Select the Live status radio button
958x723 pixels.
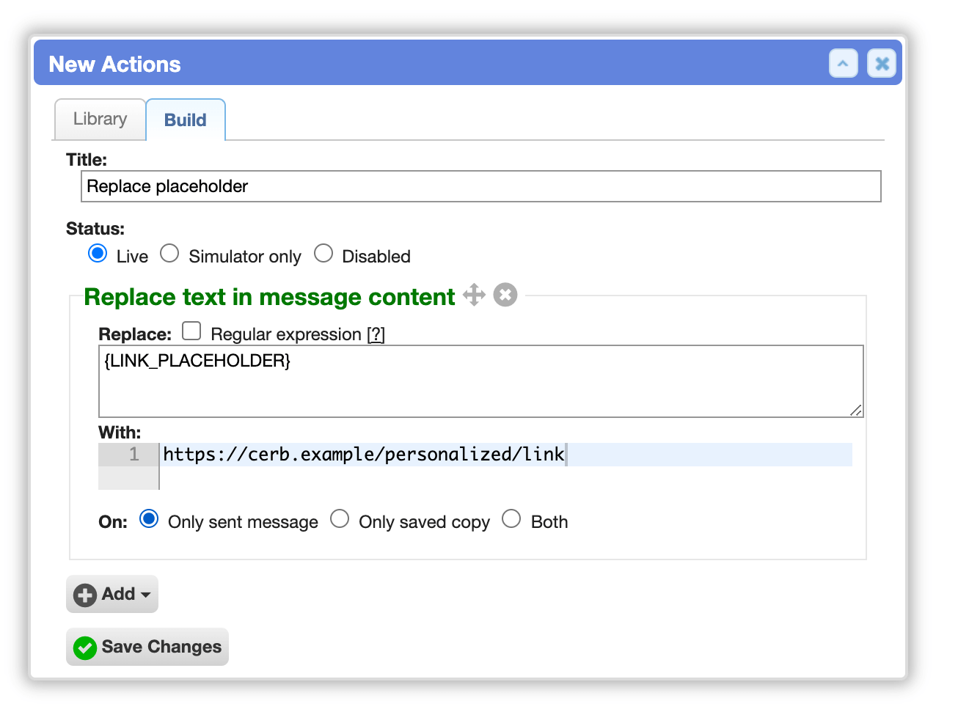(98, 254)
